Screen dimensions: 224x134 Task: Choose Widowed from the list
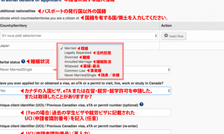[x=71, y=66]
